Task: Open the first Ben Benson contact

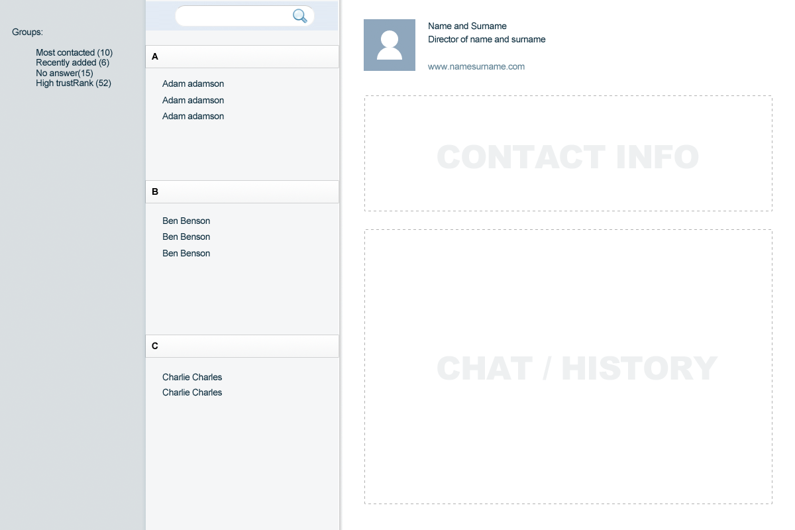Action: (x=186, y=221)
